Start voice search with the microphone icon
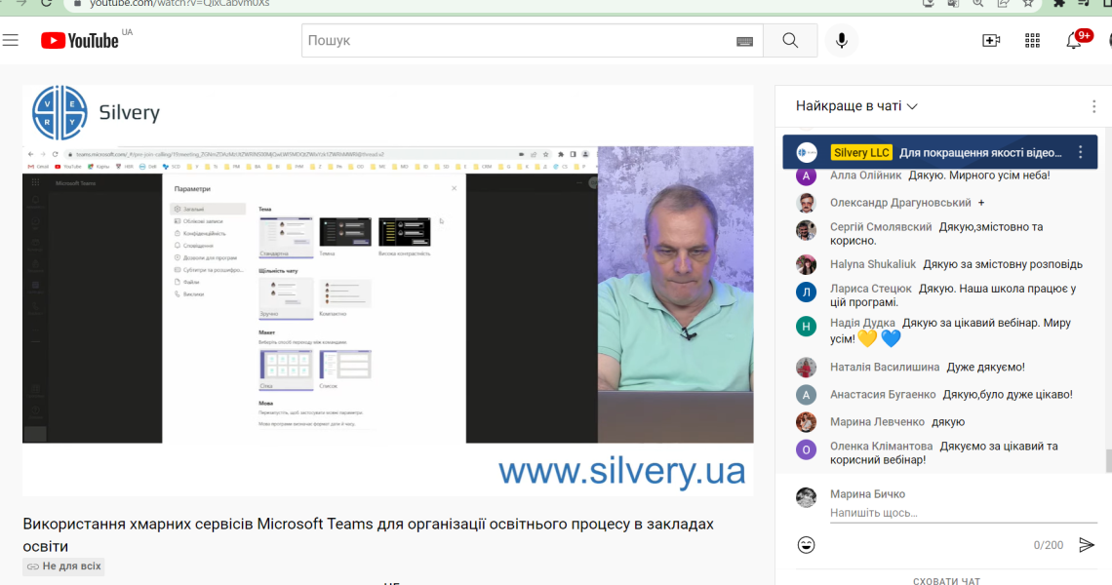1112x585 pixels. click(x=842, y=40)
